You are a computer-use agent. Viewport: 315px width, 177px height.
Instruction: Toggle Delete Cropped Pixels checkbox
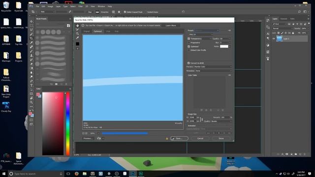pos(125,12)
